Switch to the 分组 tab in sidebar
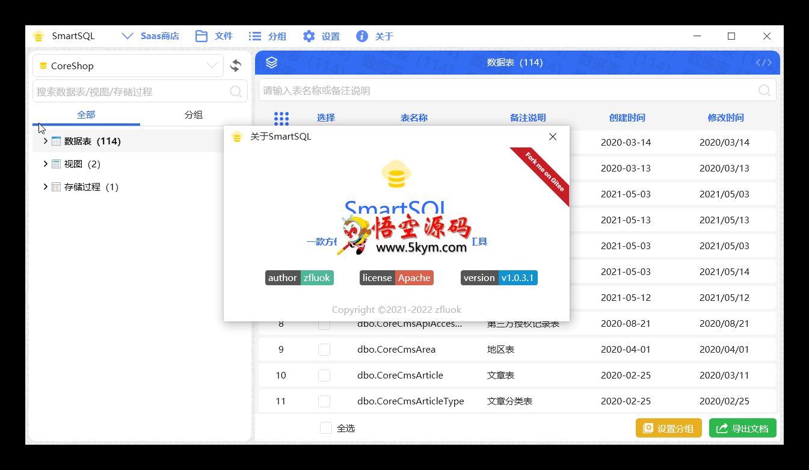Screen dimensions: 809x470 pos(194,114)
